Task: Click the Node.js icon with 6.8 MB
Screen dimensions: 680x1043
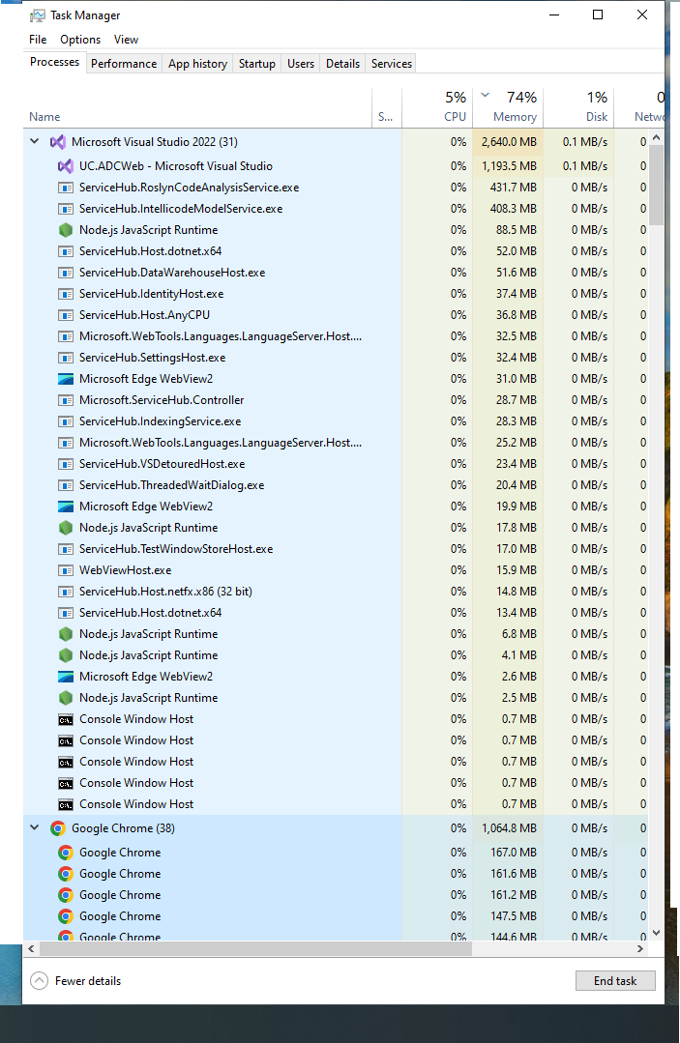Action: (x=65, y=634)
